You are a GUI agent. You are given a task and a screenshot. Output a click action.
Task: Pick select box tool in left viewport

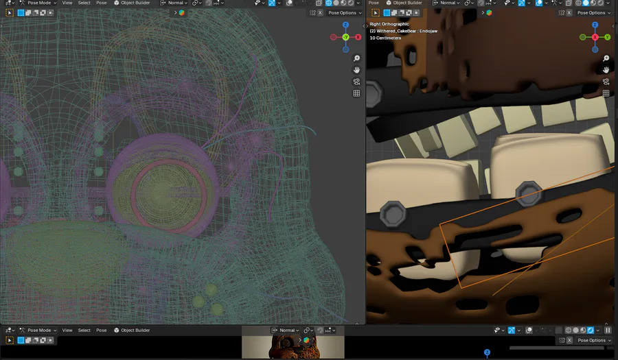click(x=10, y=12)
